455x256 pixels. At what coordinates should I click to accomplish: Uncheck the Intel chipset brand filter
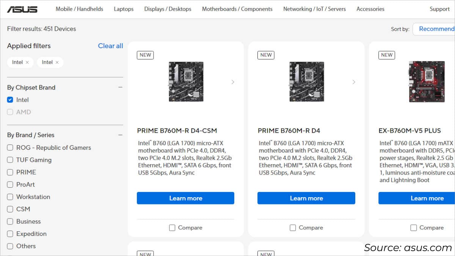(9, 99)
